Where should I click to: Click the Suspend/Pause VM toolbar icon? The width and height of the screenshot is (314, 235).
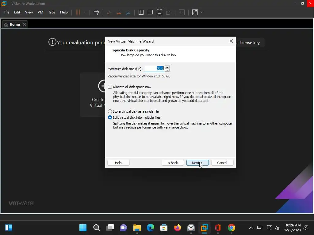(78, 12)
